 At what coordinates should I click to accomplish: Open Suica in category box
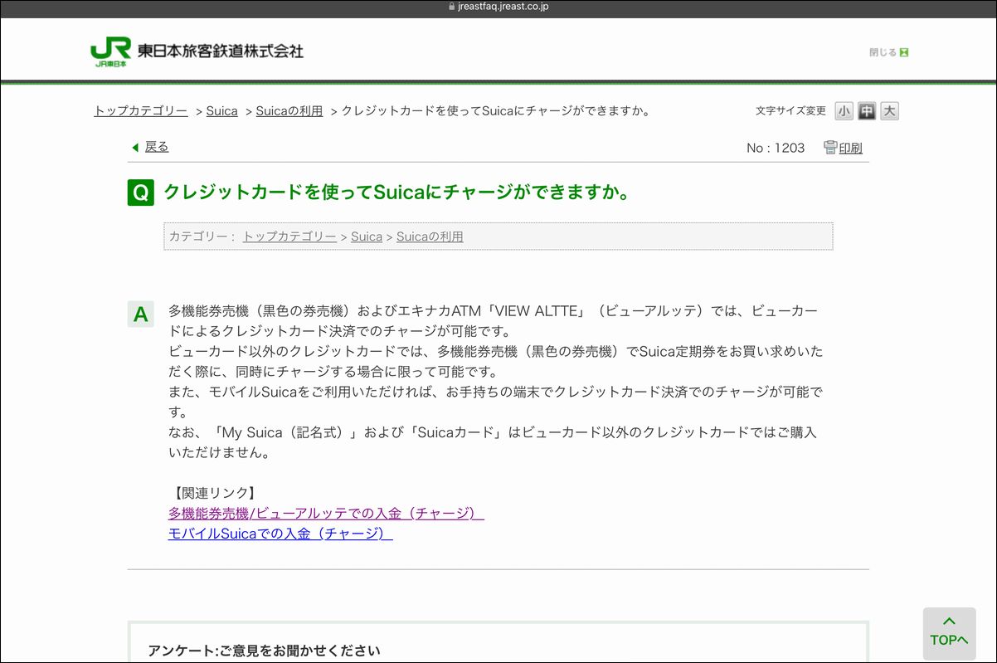coord(367,236)
